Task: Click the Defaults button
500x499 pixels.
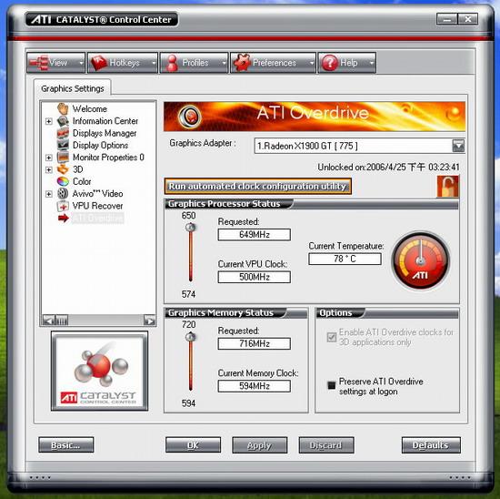Action: 431,445
